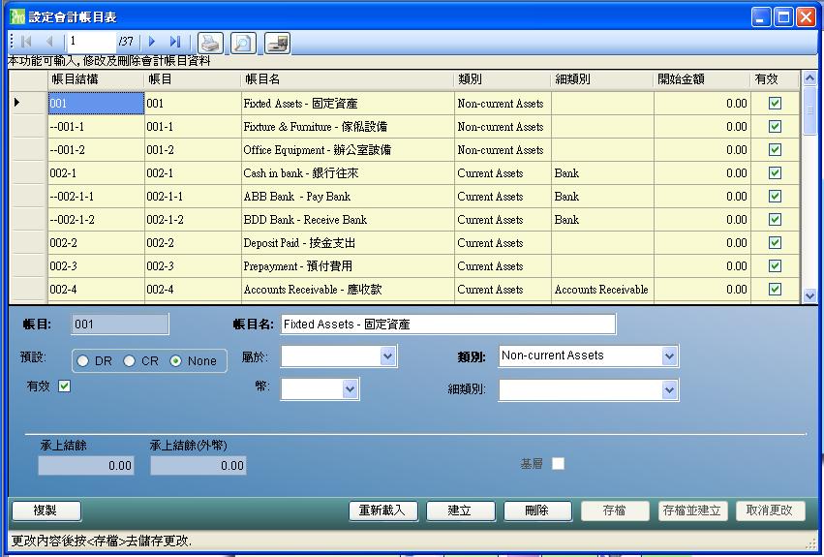Go to the first record
This screenshot has height=557, width=824.
[26, 42]
